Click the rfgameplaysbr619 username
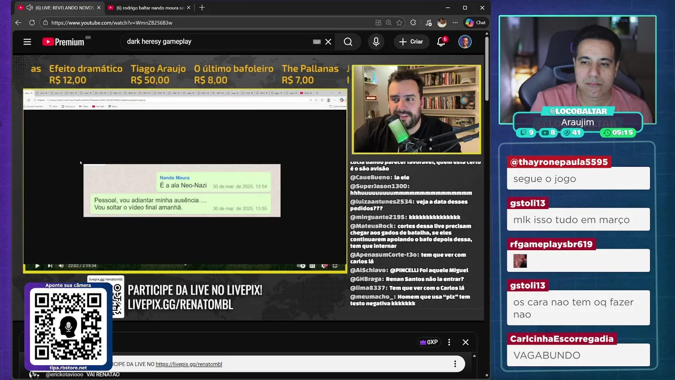The width and height of the screenshot is (675, 380). (551, 244)
